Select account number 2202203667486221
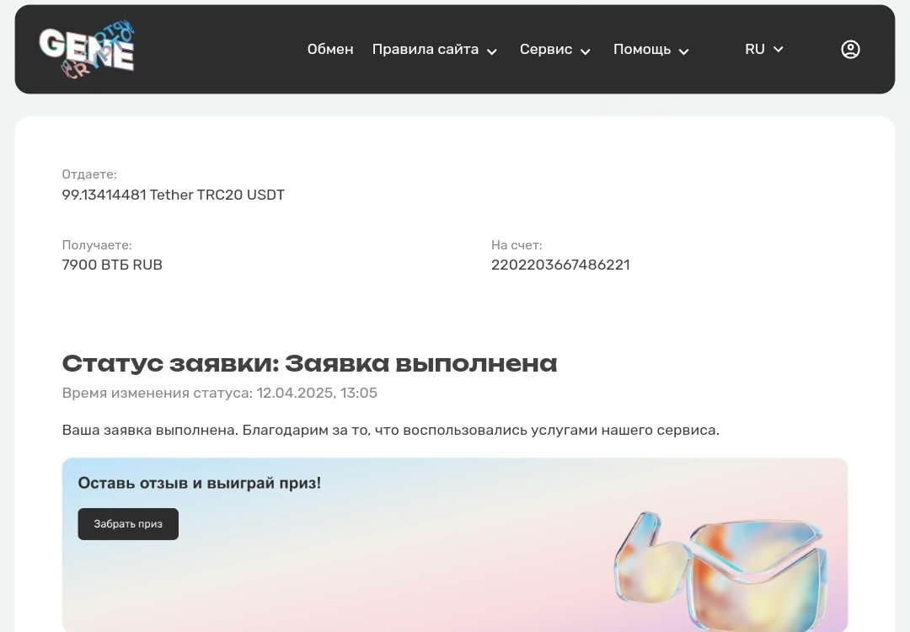The width and height of the screenshot is (910, 632). click(560, 265)
